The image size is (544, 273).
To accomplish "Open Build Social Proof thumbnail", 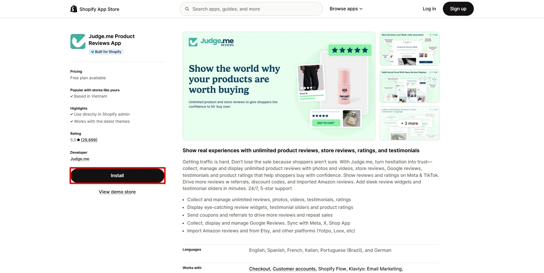I will click(409, 86).
